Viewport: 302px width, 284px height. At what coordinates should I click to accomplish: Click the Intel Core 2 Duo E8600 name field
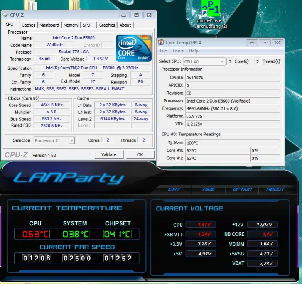[x=74, y=38]
